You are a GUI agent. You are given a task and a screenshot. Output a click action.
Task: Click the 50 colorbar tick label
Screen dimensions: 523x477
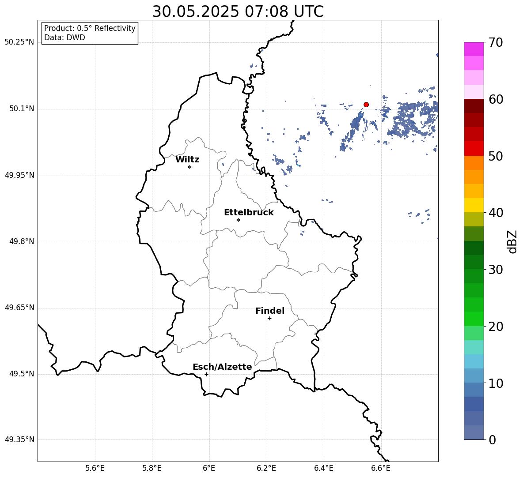[496, 156]
